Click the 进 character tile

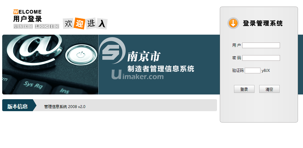[x=91, y=23]
